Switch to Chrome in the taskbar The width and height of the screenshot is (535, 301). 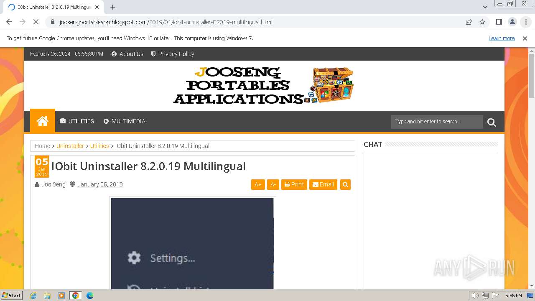[x=76, y=296]
